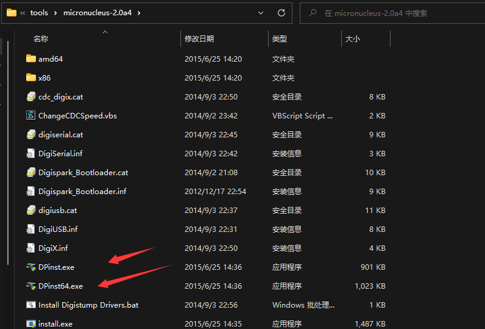This screenshot has height=329, width=485.
Task: Select the Digispark_Bootloader.cat icon
Action: click(31, 172)
